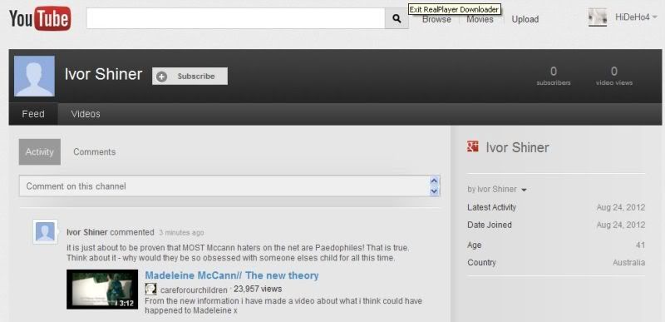Click the Ivor Shiner channel avatar

(x=34, y=76)
